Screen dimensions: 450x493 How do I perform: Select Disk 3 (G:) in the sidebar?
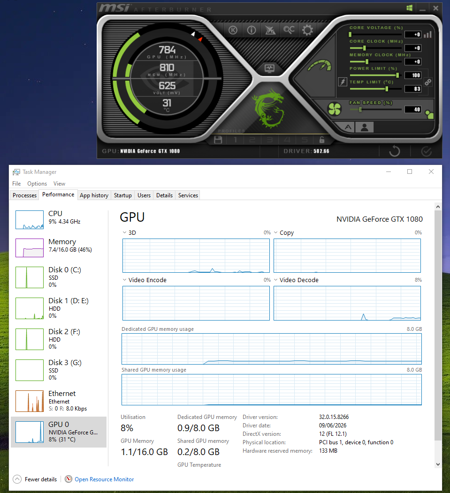[x=59, y=370]
